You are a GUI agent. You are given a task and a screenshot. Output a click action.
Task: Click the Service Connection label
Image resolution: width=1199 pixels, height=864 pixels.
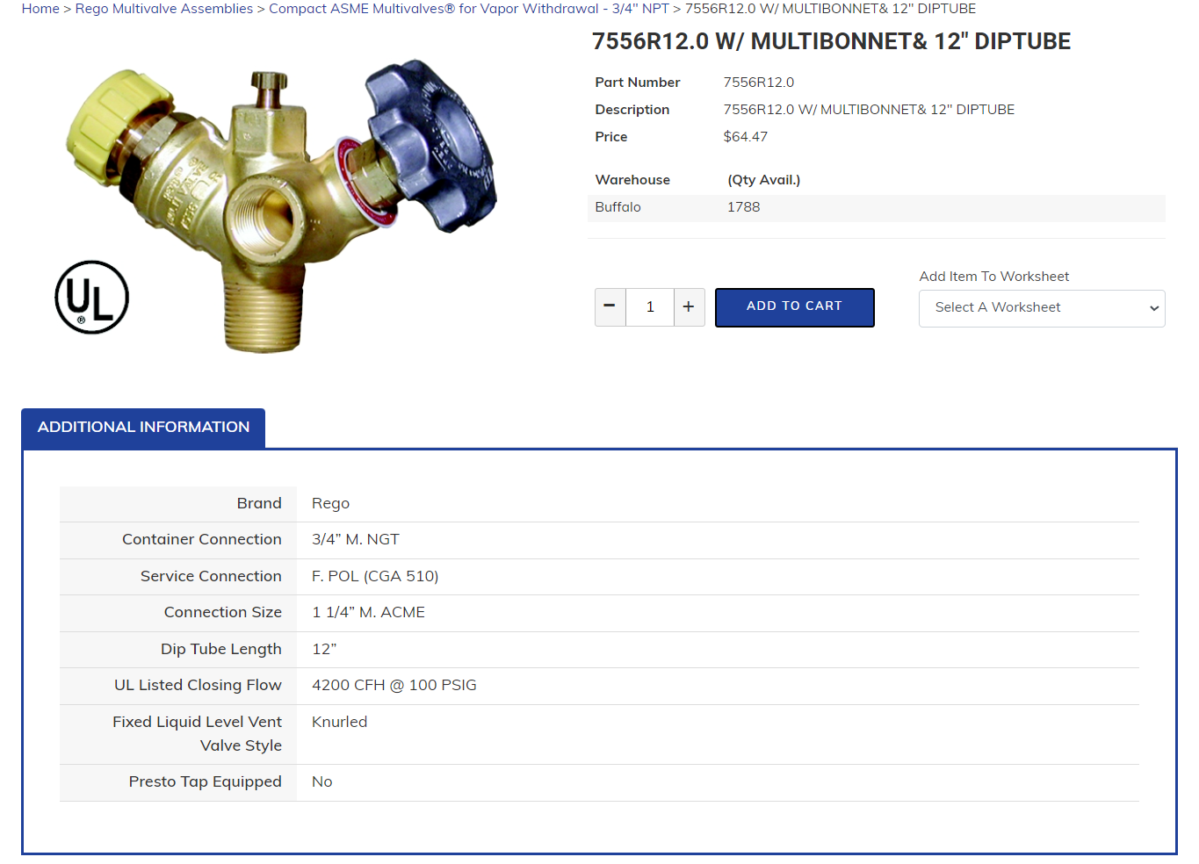point(211,577)
